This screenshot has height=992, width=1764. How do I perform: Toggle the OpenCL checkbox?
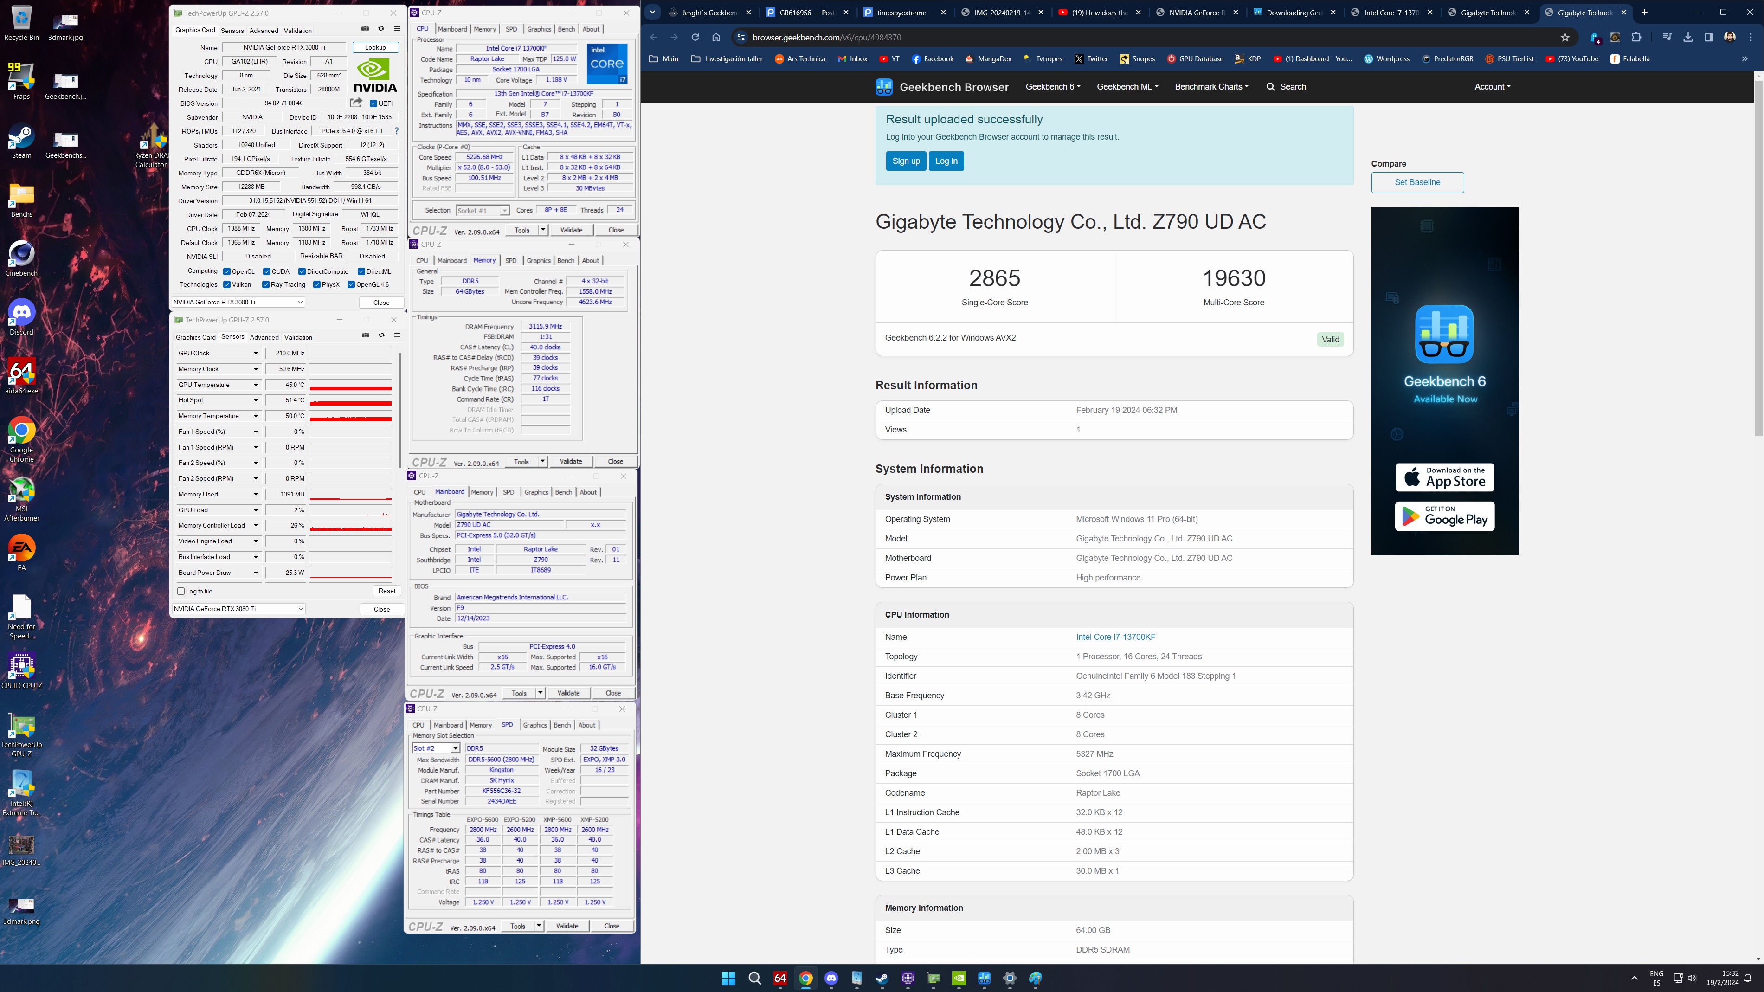click(x=227, y=272)
